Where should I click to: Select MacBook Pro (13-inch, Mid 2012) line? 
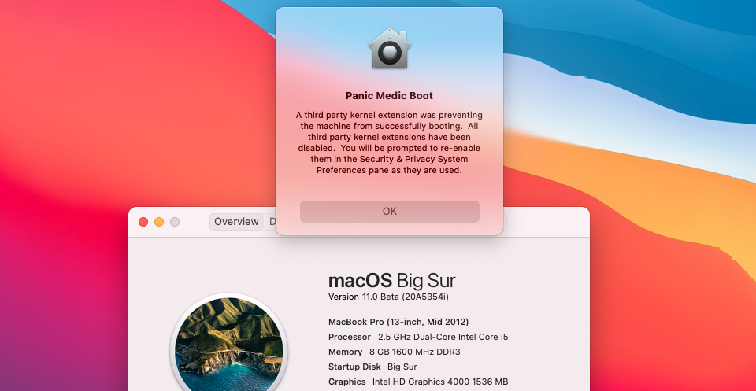(398, 322)
